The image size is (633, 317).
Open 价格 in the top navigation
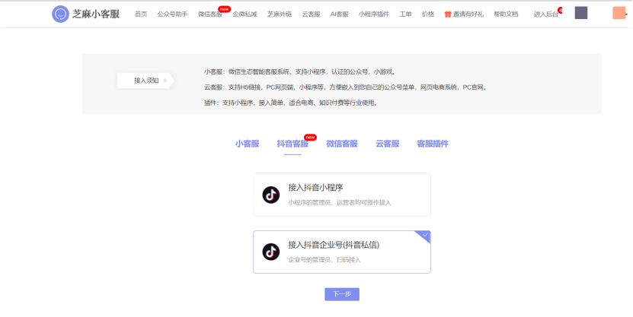pyautogui.click(x=428, y=14)
